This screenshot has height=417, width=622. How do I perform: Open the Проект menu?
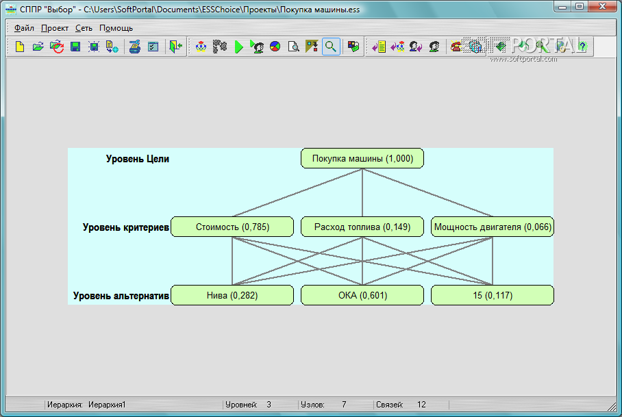[54, 28]
